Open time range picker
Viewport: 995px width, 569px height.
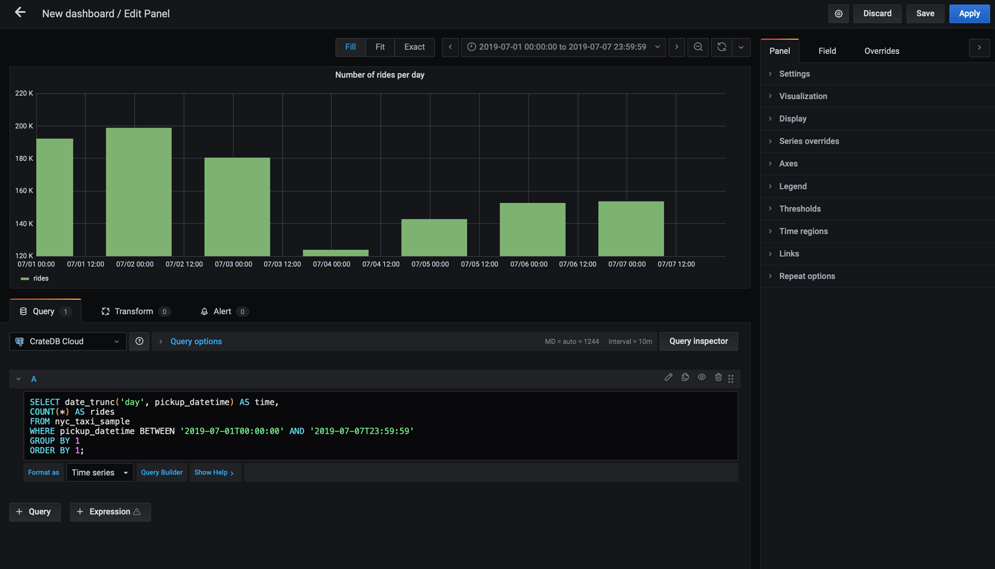tap(563, 47)
